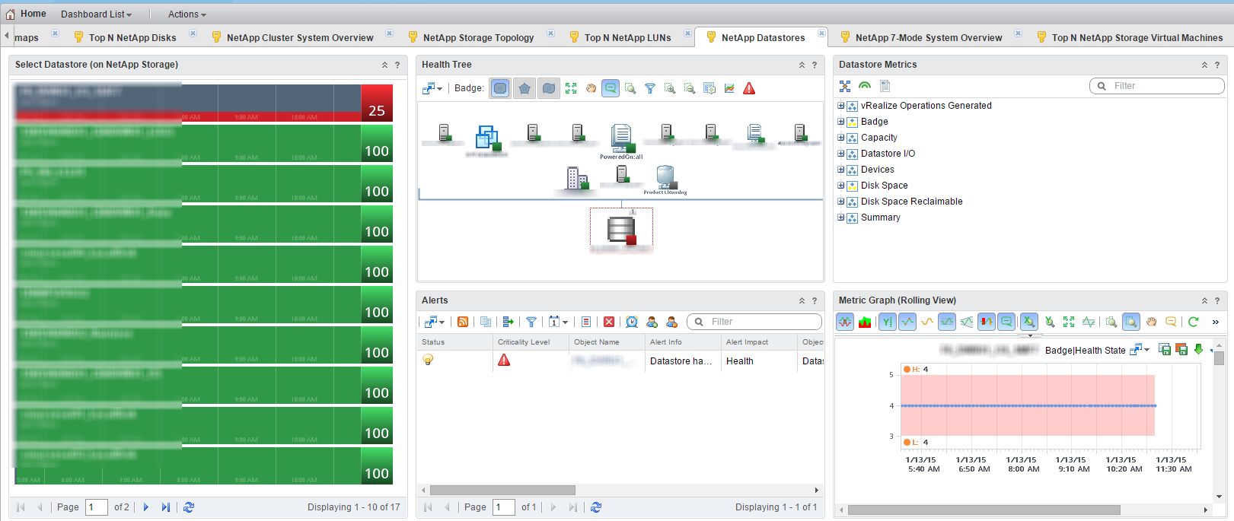This screenshot has width=1234, height=521.
Task: Expand the Capacity metrics tree node
Action: click(x=841, y=138)
